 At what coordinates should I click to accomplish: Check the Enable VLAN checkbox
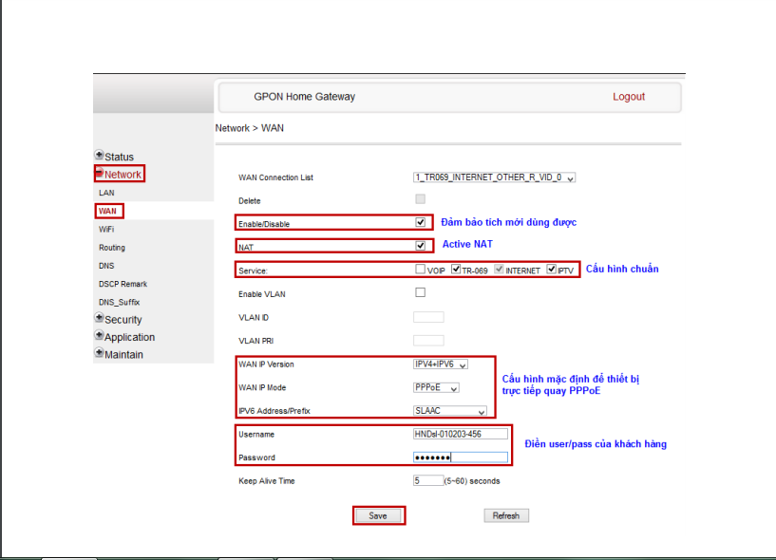click(421, 293)
